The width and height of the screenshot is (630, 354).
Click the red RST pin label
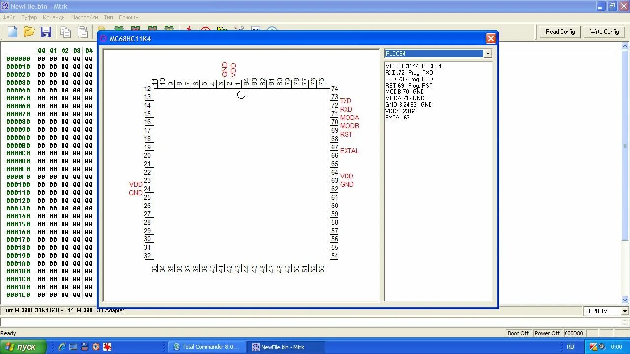tap(346, 134)
